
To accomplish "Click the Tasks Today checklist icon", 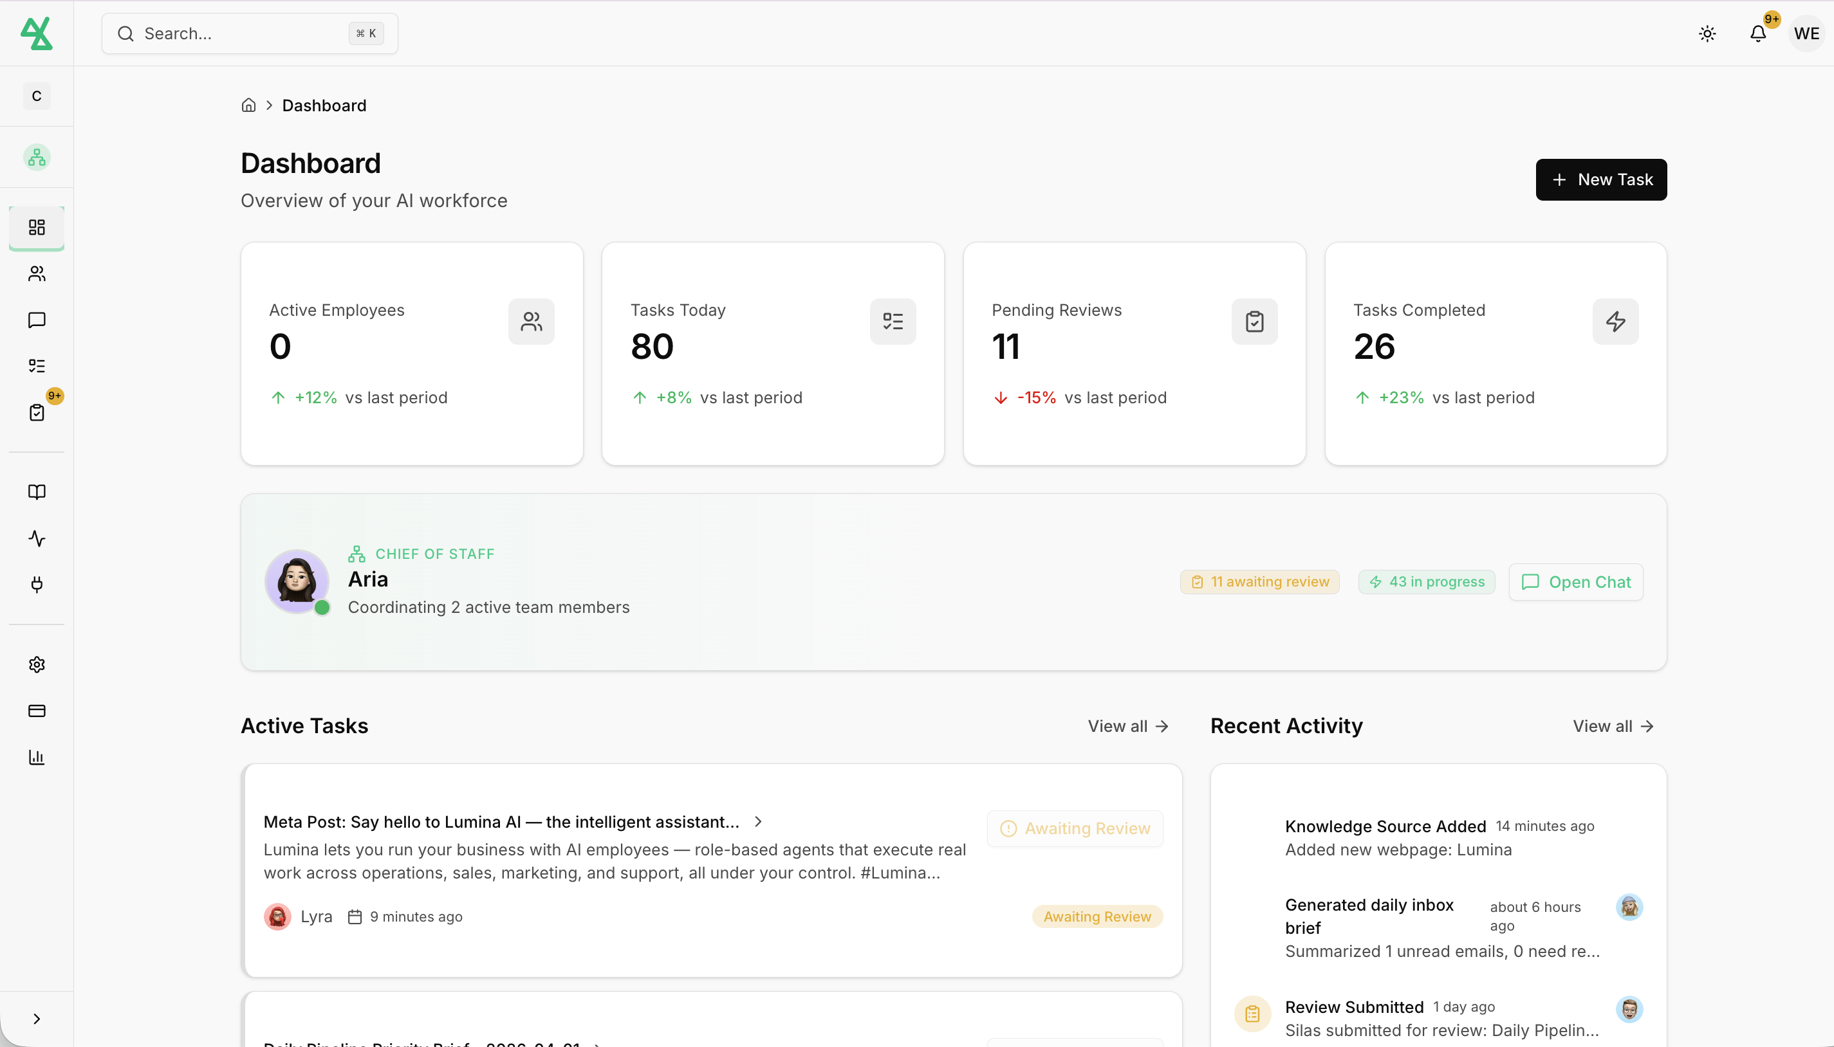I will pos(892,322).
